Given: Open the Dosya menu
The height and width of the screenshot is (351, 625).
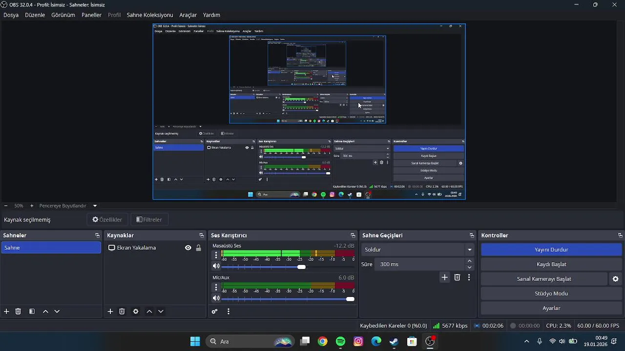Looking at the screenshot, I should [x=11, y=15].
